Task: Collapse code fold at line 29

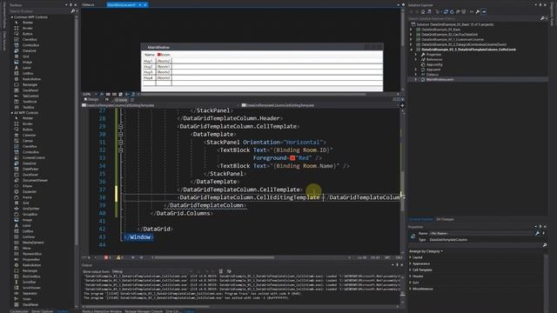Action: (120, 126)
